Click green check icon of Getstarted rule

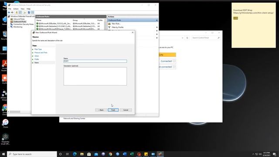pyautogui.click(x=37, y=26)
